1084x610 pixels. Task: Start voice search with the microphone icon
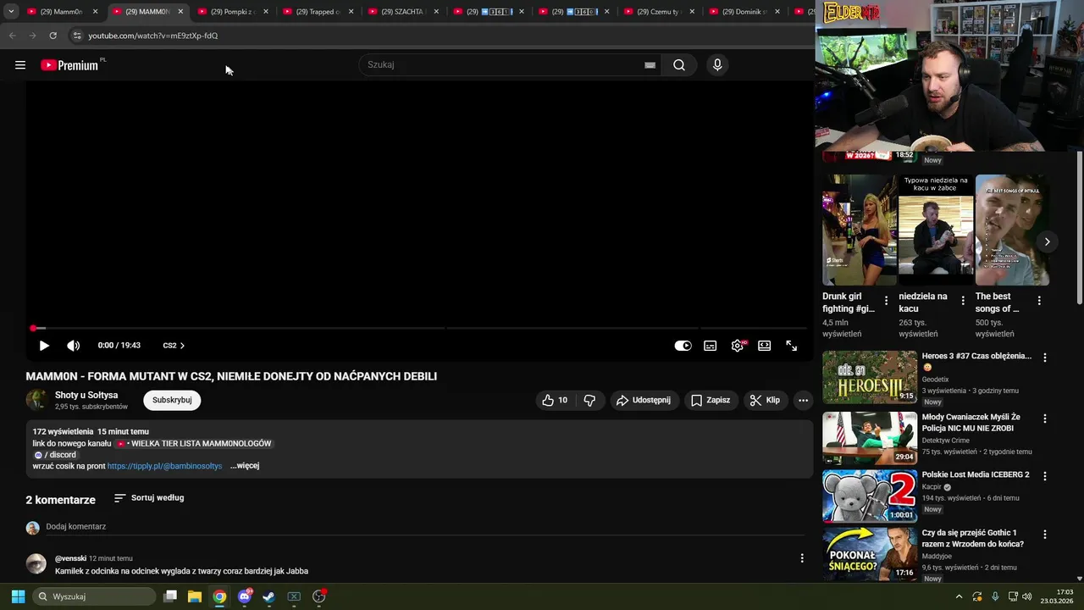click(717, 65)
